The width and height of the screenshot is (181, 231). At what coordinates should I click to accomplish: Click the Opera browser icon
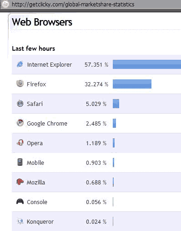[20, 142]
